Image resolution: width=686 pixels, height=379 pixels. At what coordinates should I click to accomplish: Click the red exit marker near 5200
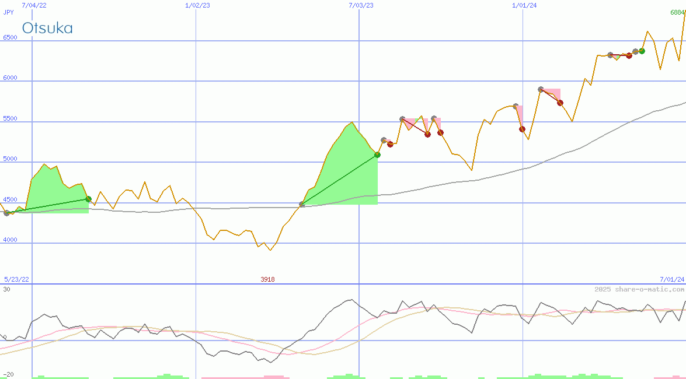click(x=390, y=144)
